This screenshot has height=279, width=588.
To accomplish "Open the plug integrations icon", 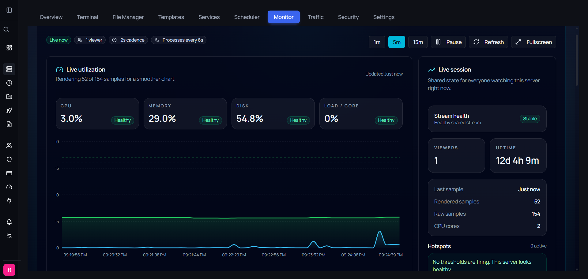I will (9, 201).
